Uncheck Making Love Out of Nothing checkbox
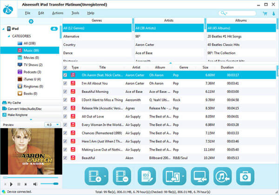The width and height of the screenshot is (279, 195). click(65, 149)
